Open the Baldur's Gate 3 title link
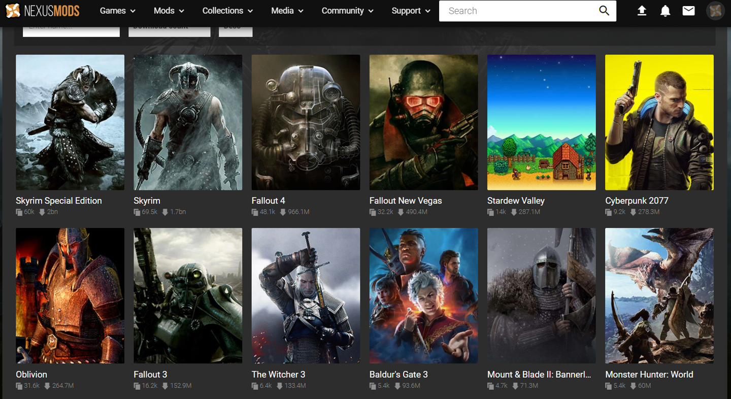 coord(398,374)
